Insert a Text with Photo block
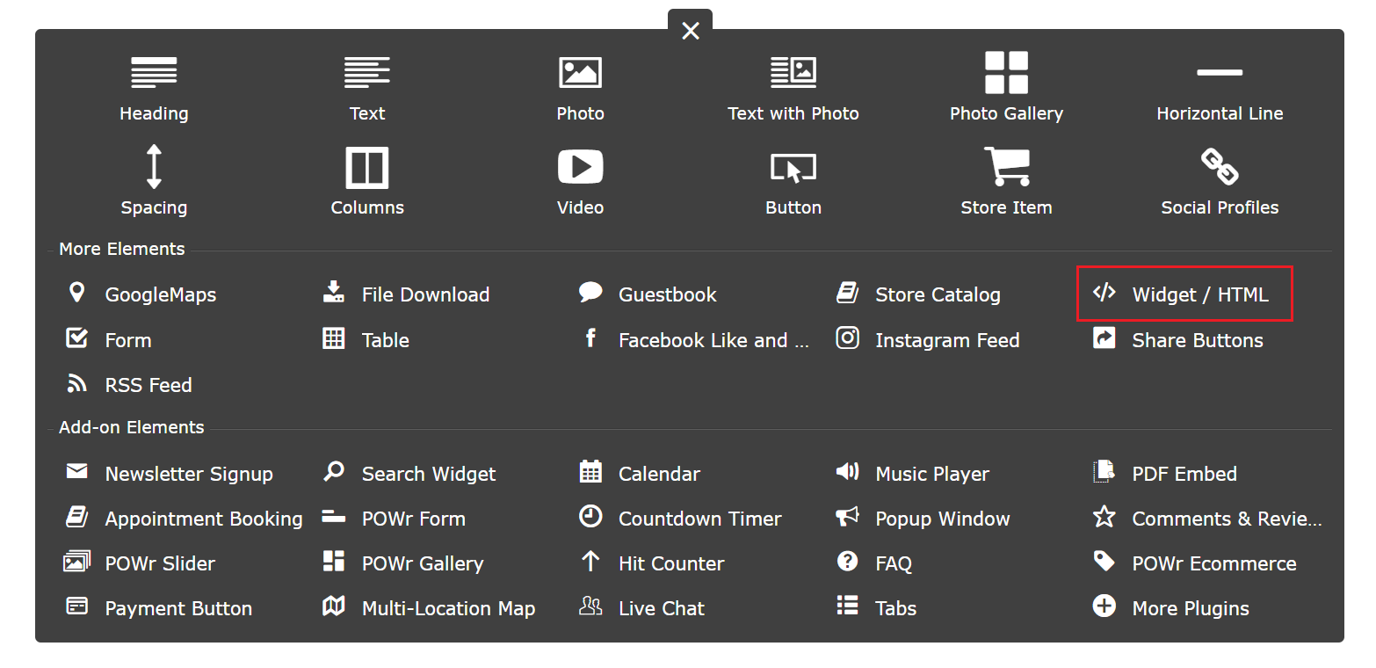The image size is (1376, 668). pyautogui.click(x=793, y=88)
